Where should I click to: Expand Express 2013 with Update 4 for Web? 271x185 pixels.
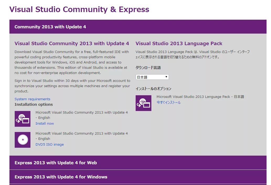coord(138,163)
